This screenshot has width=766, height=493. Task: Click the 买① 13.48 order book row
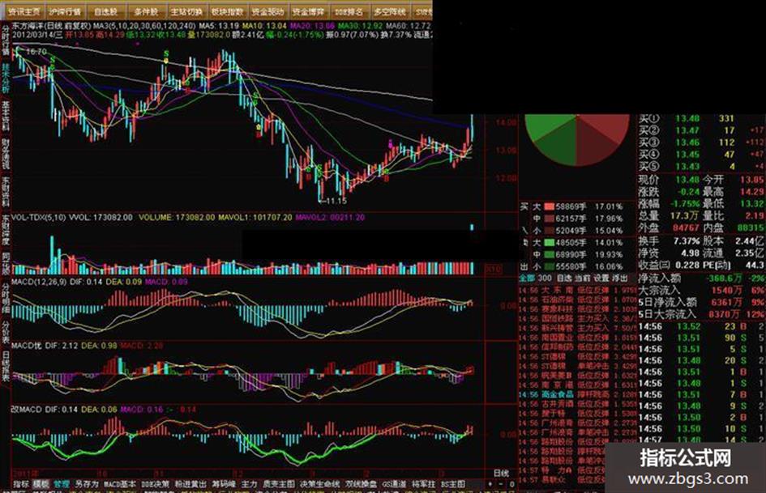(701, 119)
